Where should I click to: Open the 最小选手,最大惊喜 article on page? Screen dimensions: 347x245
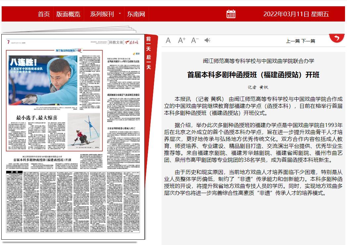(37, 117)
